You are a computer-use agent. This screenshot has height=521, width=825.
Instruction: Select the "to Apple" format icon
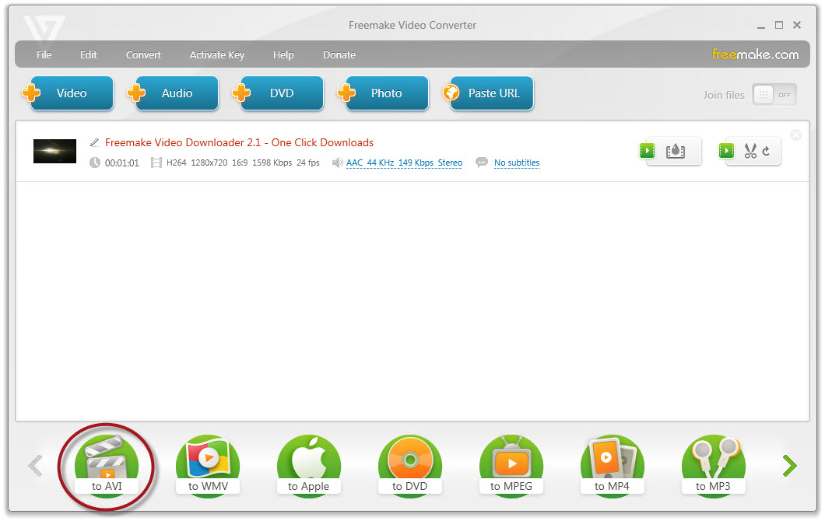pyautogui.click(x=309, y=464)
